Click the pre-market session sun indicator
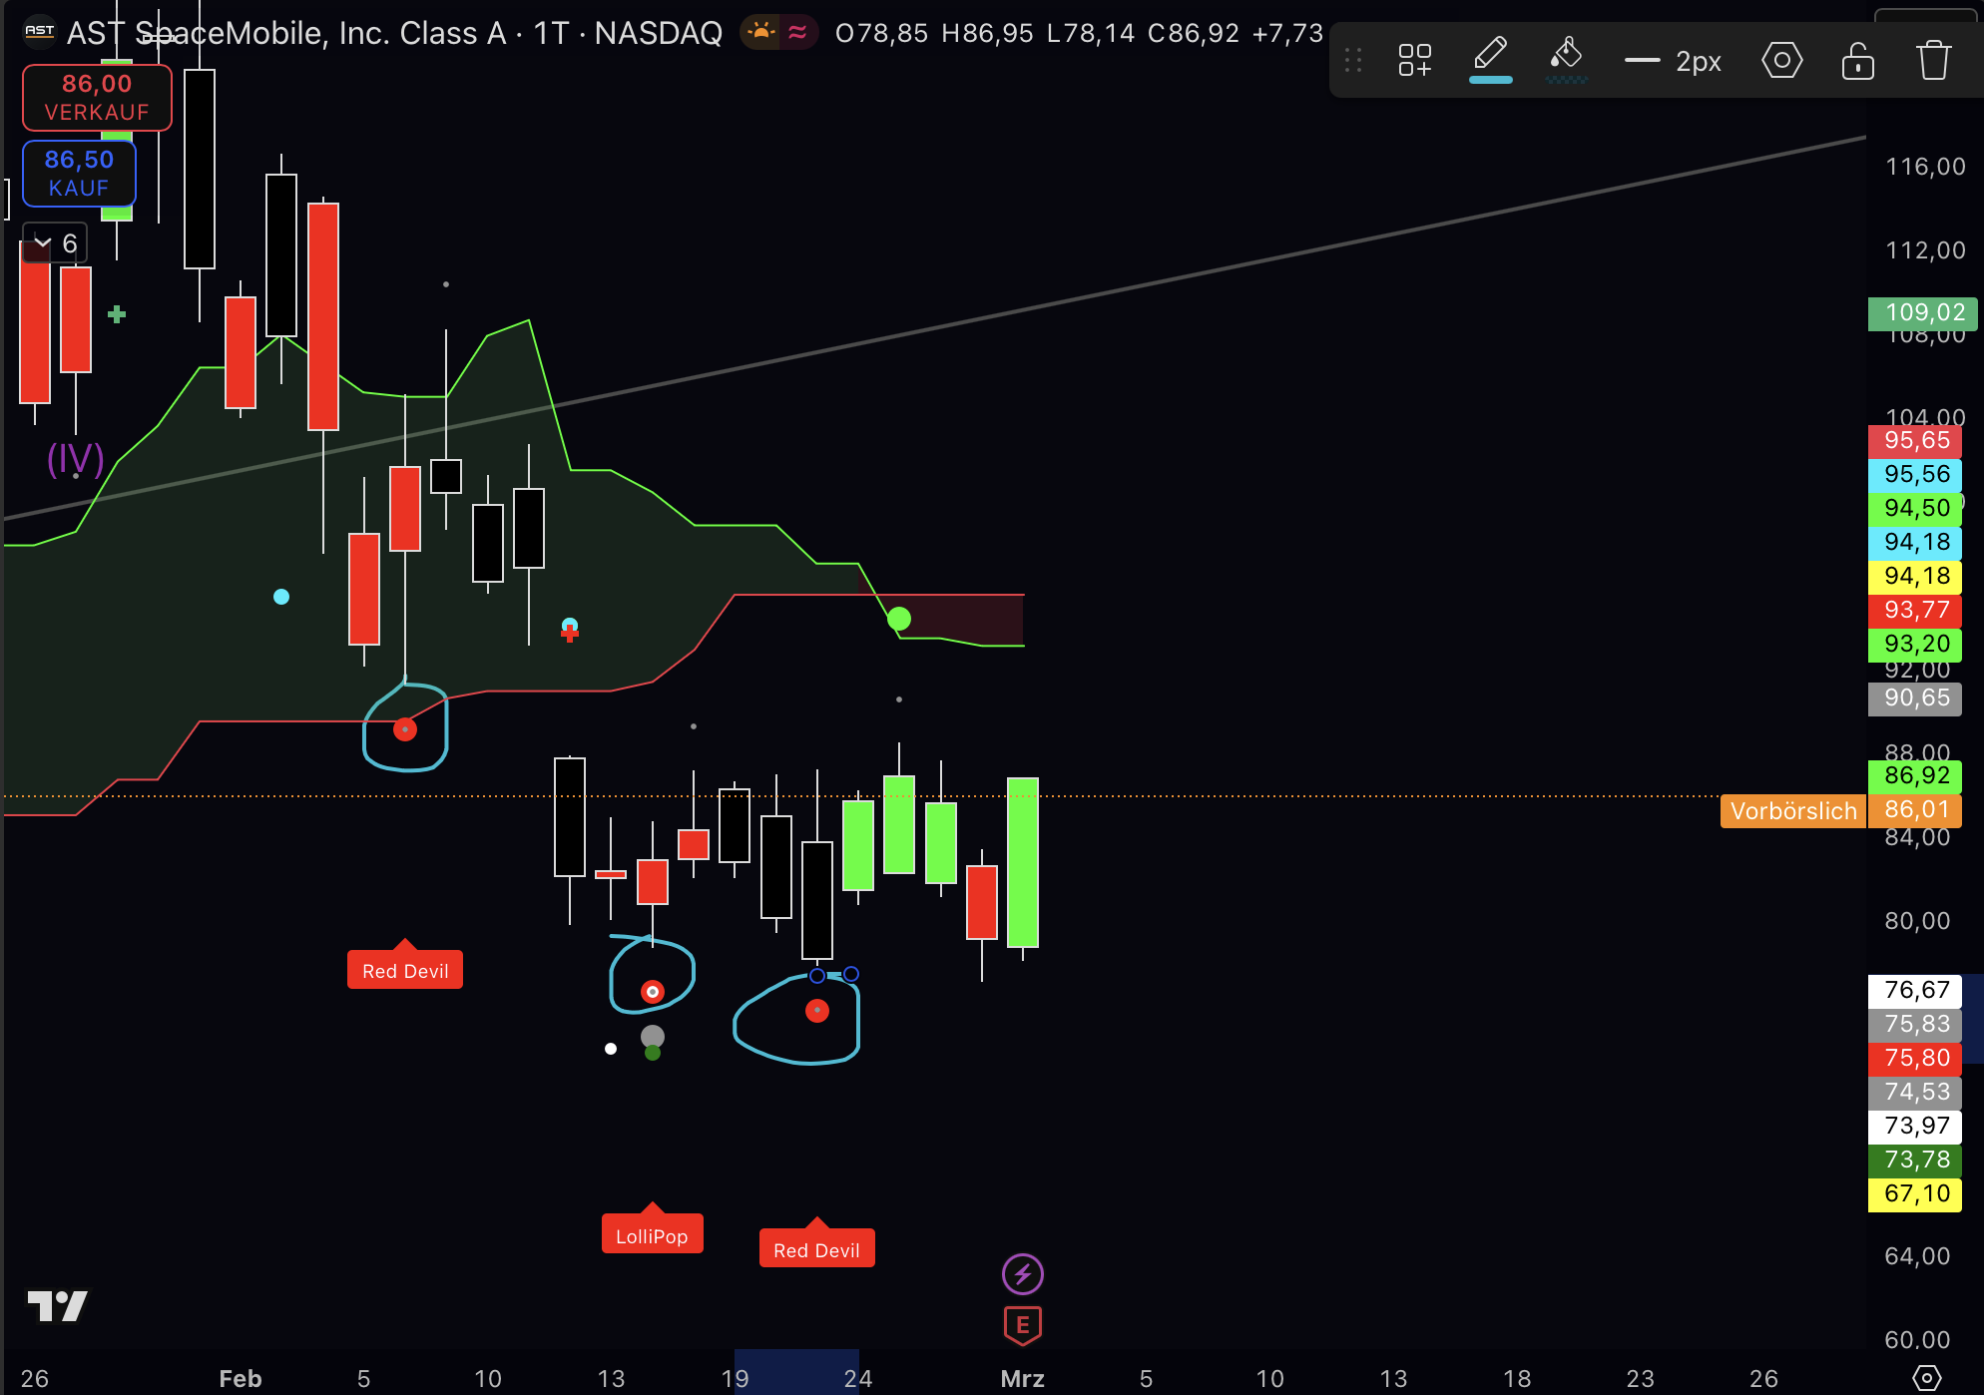Screen dimensions: 1984x1395 pyautogui.click(x=760, y=33)
